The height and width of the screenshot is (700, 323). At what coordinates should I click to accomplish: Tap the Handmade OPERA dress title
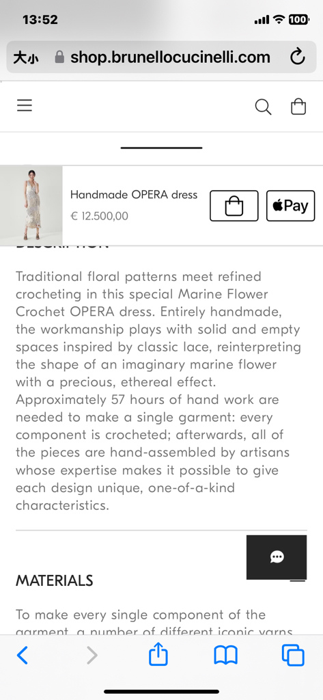click(x=134, y=195)
